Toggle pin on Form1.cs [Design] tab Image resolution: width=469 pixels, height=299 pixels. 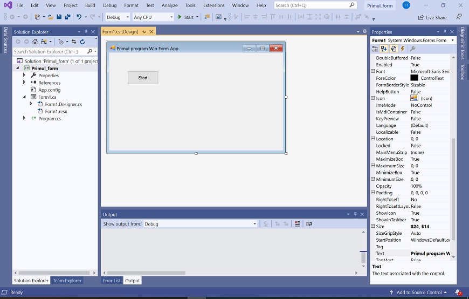point(144,32)
